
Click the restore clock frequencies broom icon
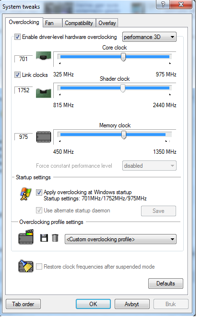(26, 266)
